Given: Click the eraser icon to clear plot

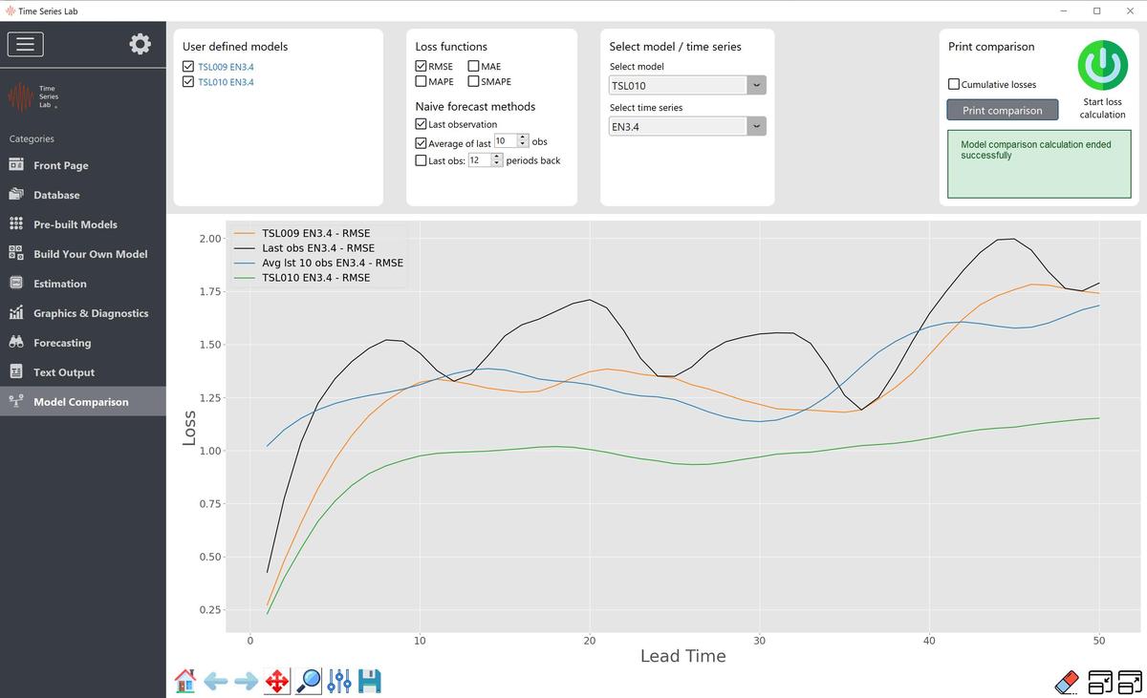Looking at the screenshot, I should [1066, 682].
